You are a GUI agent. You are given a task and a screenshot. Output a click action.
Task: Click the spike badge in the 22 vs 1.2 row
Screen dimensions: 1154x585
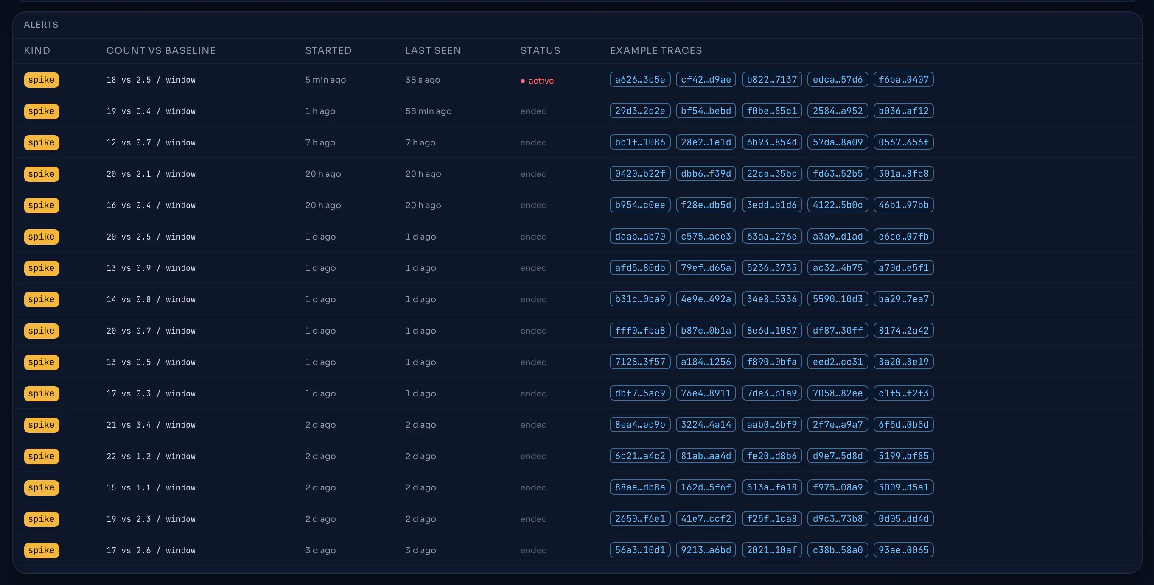pyautogui.click(x=41, y=456)
